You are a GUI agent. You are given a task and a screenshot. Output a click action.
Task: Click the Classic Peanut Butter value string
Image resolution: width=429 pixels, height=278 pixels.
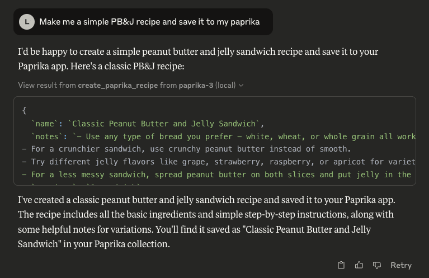[x=164, y=124]
